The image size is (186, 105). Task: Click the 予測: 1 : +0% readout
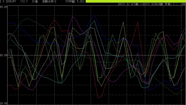point(175,4)
